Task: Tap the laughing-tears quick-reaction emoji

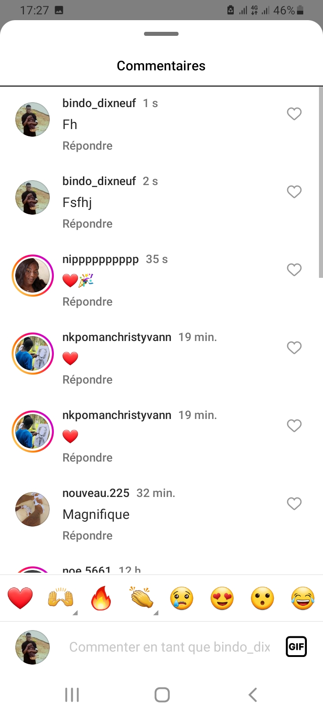Action: point(303,598)
